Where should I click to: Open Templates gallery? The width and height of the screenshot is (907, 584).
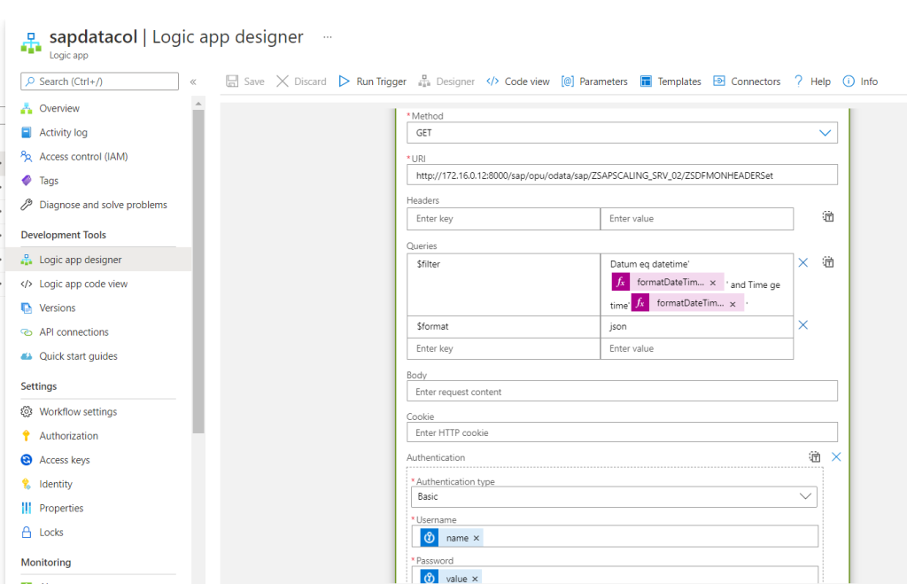671,82
